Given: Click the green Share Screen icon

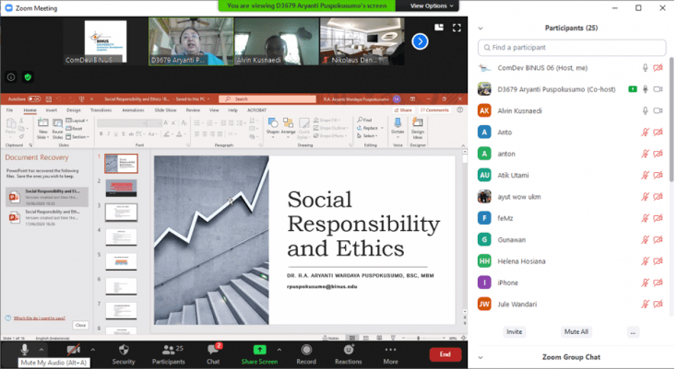Looking at the screenshot, I should click(x=260, y=349).
